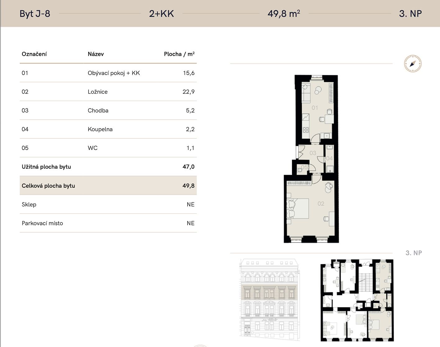Screen dimensions: 440x347
Task: Select the Obývací pokoj + KK table row
Action: point(108,73)
